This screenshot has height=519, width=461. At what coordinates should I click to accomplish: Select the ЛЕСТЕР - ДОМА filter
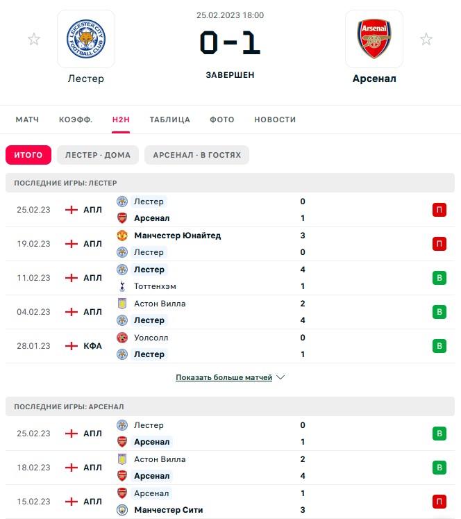[98, 155]
